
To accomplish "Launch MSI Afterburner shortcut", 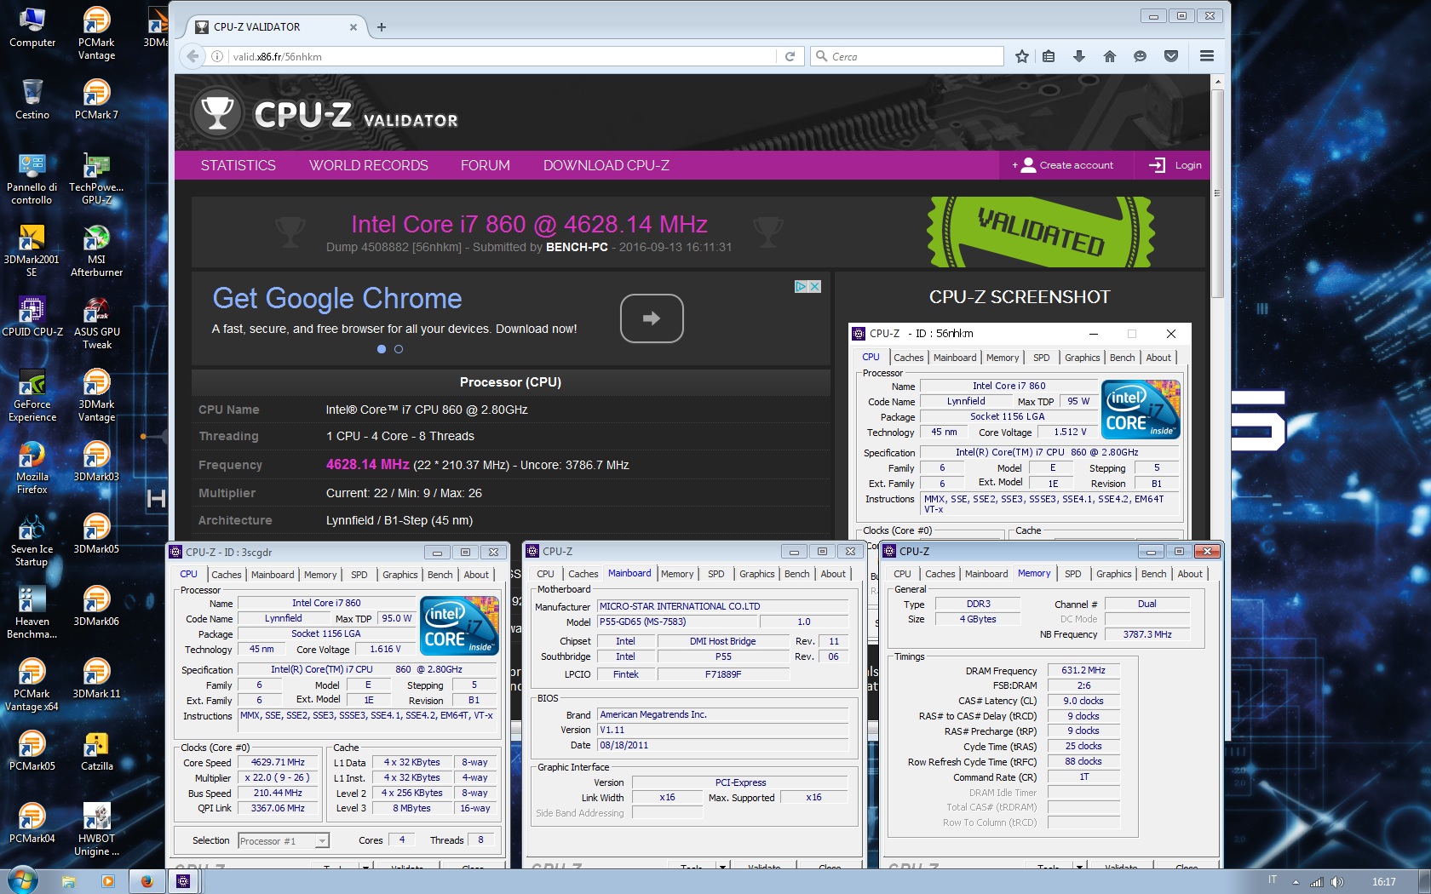I will 96,250.
